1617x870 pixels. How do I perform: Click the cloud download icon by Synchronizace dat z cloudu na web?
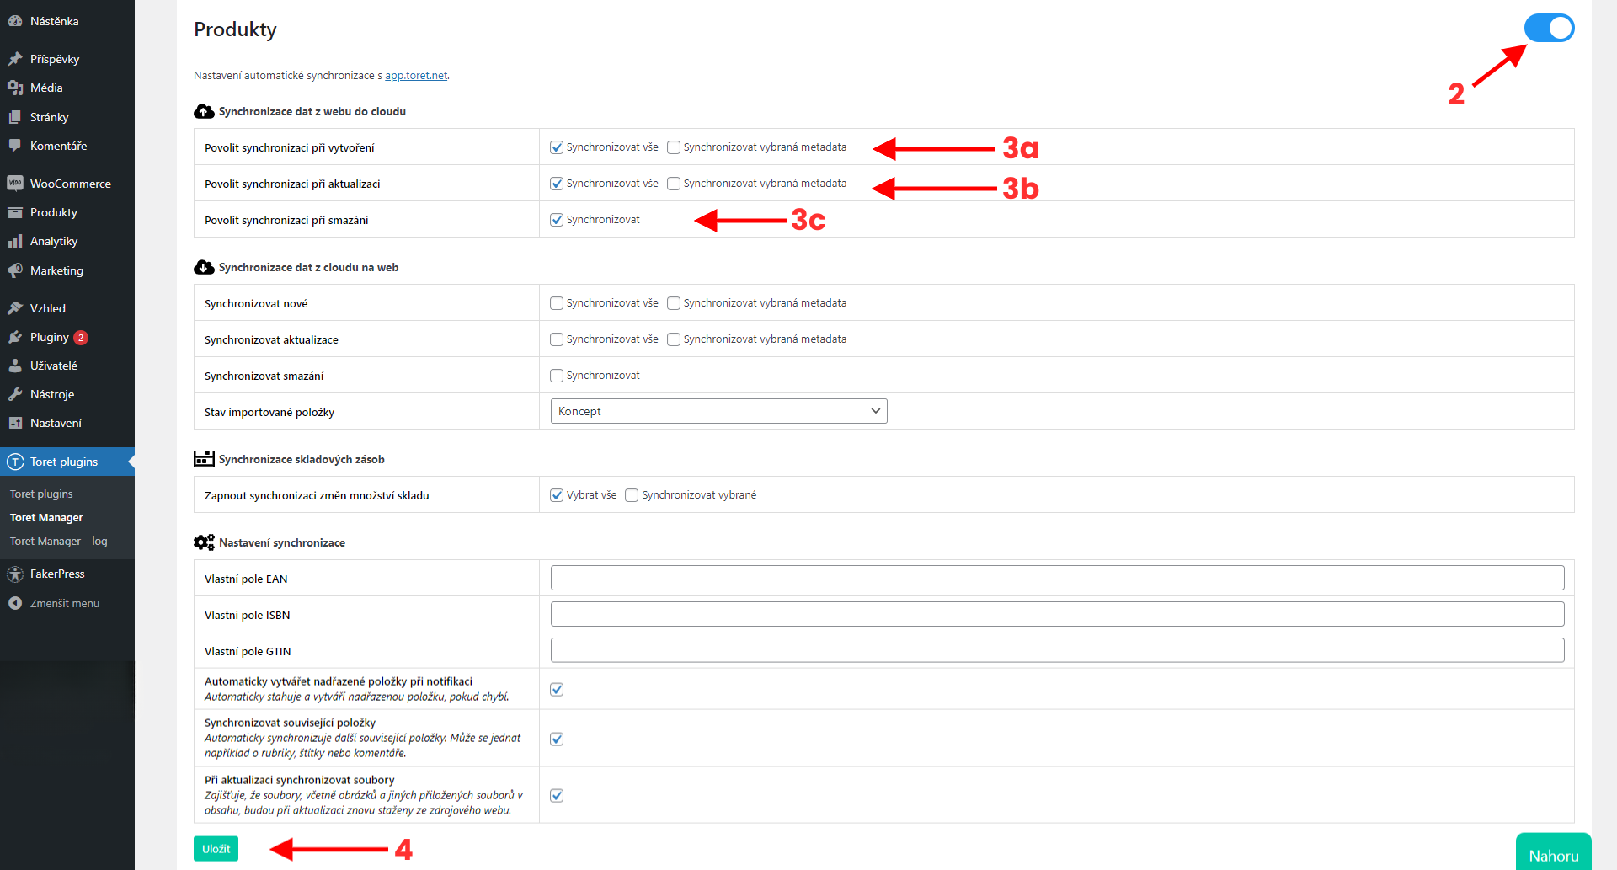click(204, 267)
